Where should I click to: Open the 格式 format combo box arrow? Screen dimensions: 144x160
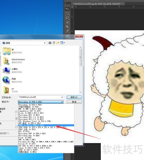[x=62, y=102]
